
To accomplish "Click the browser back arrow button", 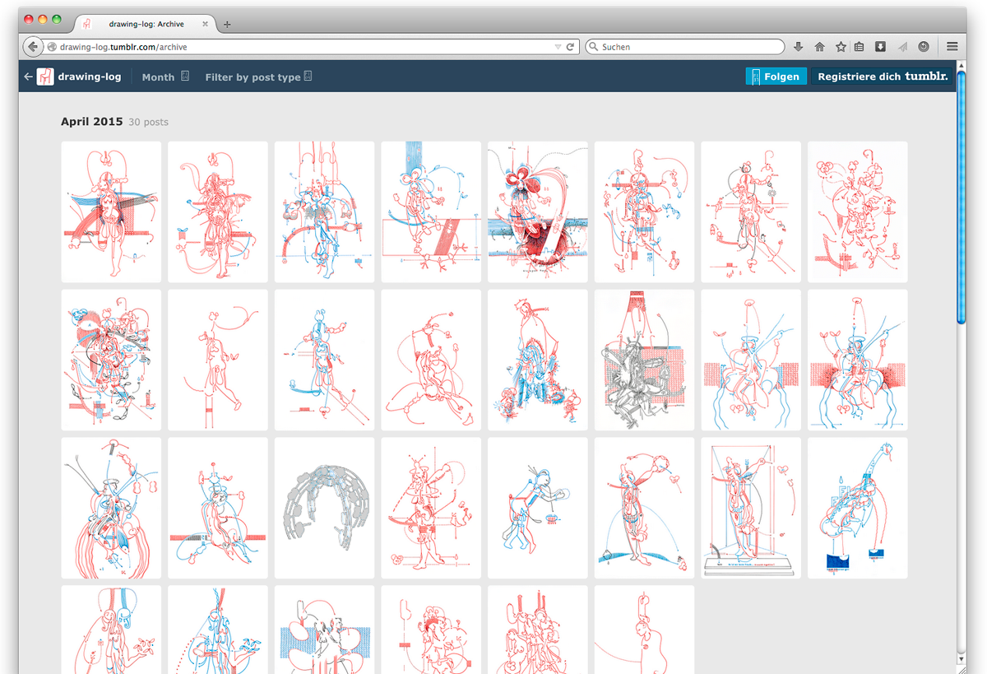I will pyautogui.click(x=33, y=47).
